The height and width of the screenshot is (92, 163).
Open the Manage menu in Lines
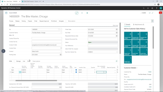(x=18, y=61)
